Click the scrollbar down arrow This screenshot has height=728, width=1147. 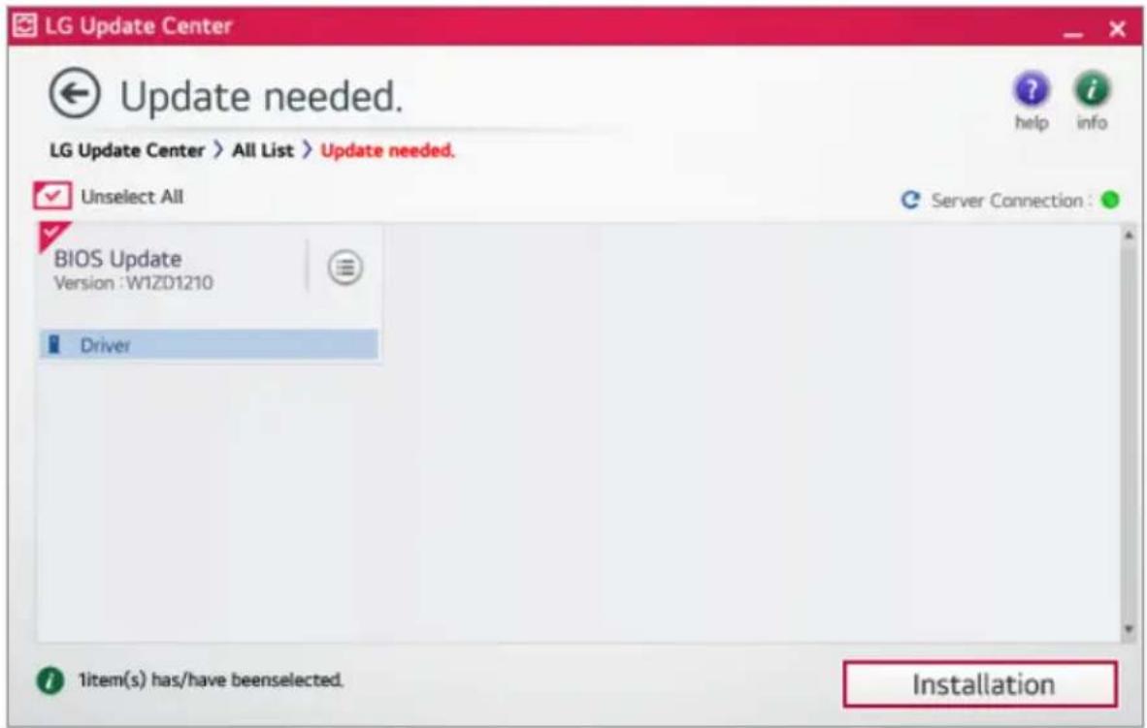click(x=1129, y=628)
